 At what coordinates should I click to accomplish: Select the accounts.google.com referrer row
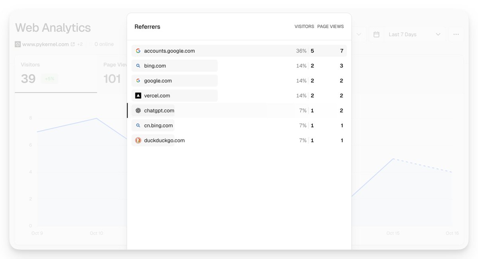[x=239, y=51]
